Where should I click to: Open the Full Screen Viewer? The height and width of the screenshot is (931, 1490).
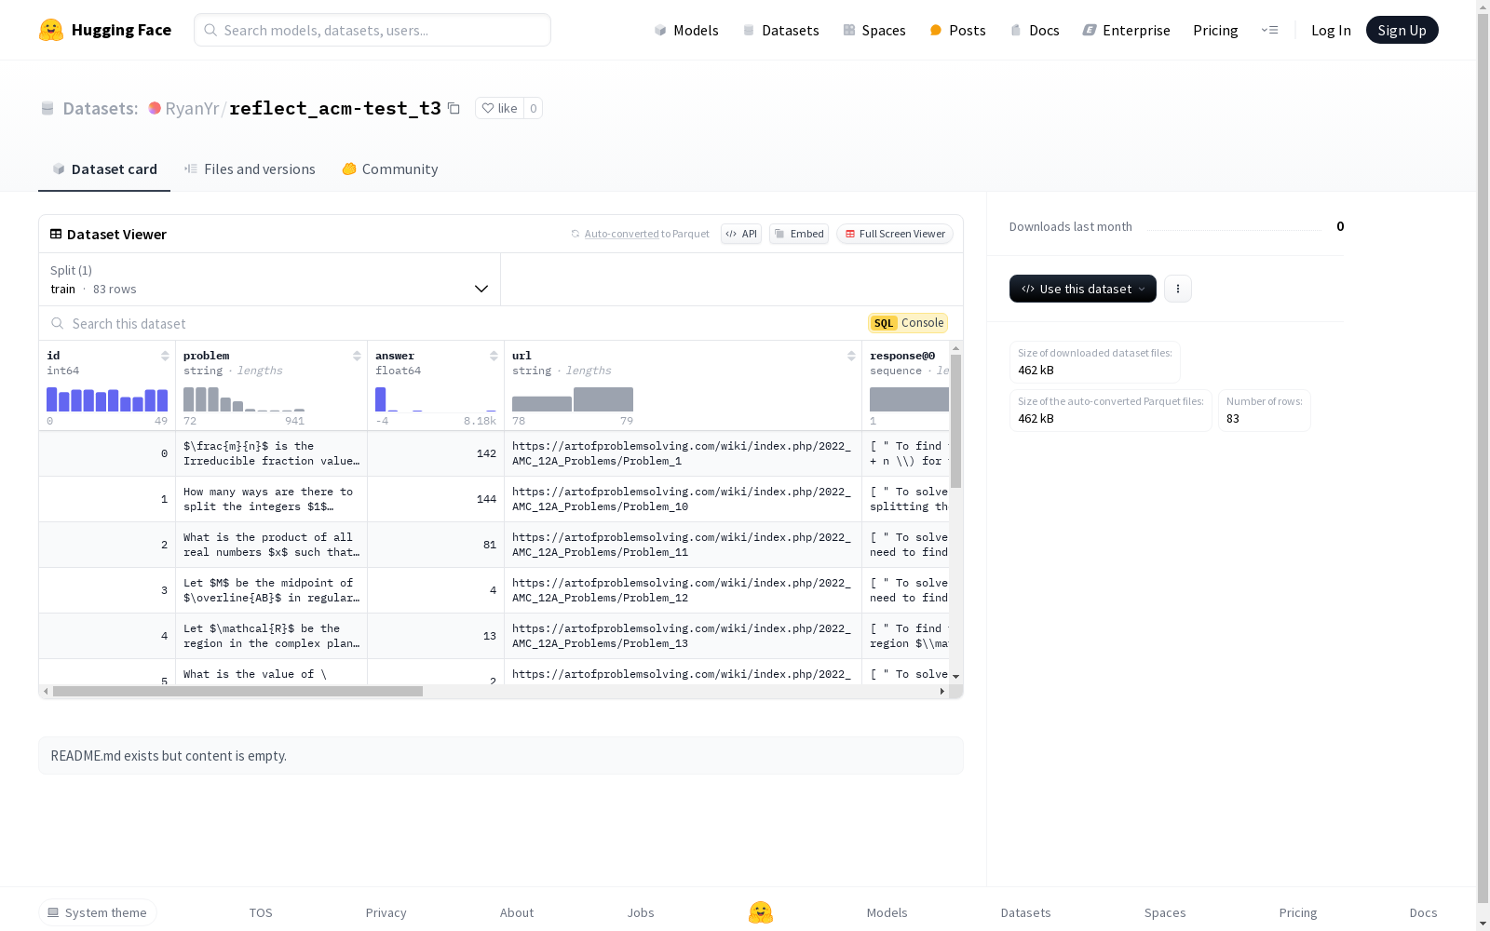895,234
